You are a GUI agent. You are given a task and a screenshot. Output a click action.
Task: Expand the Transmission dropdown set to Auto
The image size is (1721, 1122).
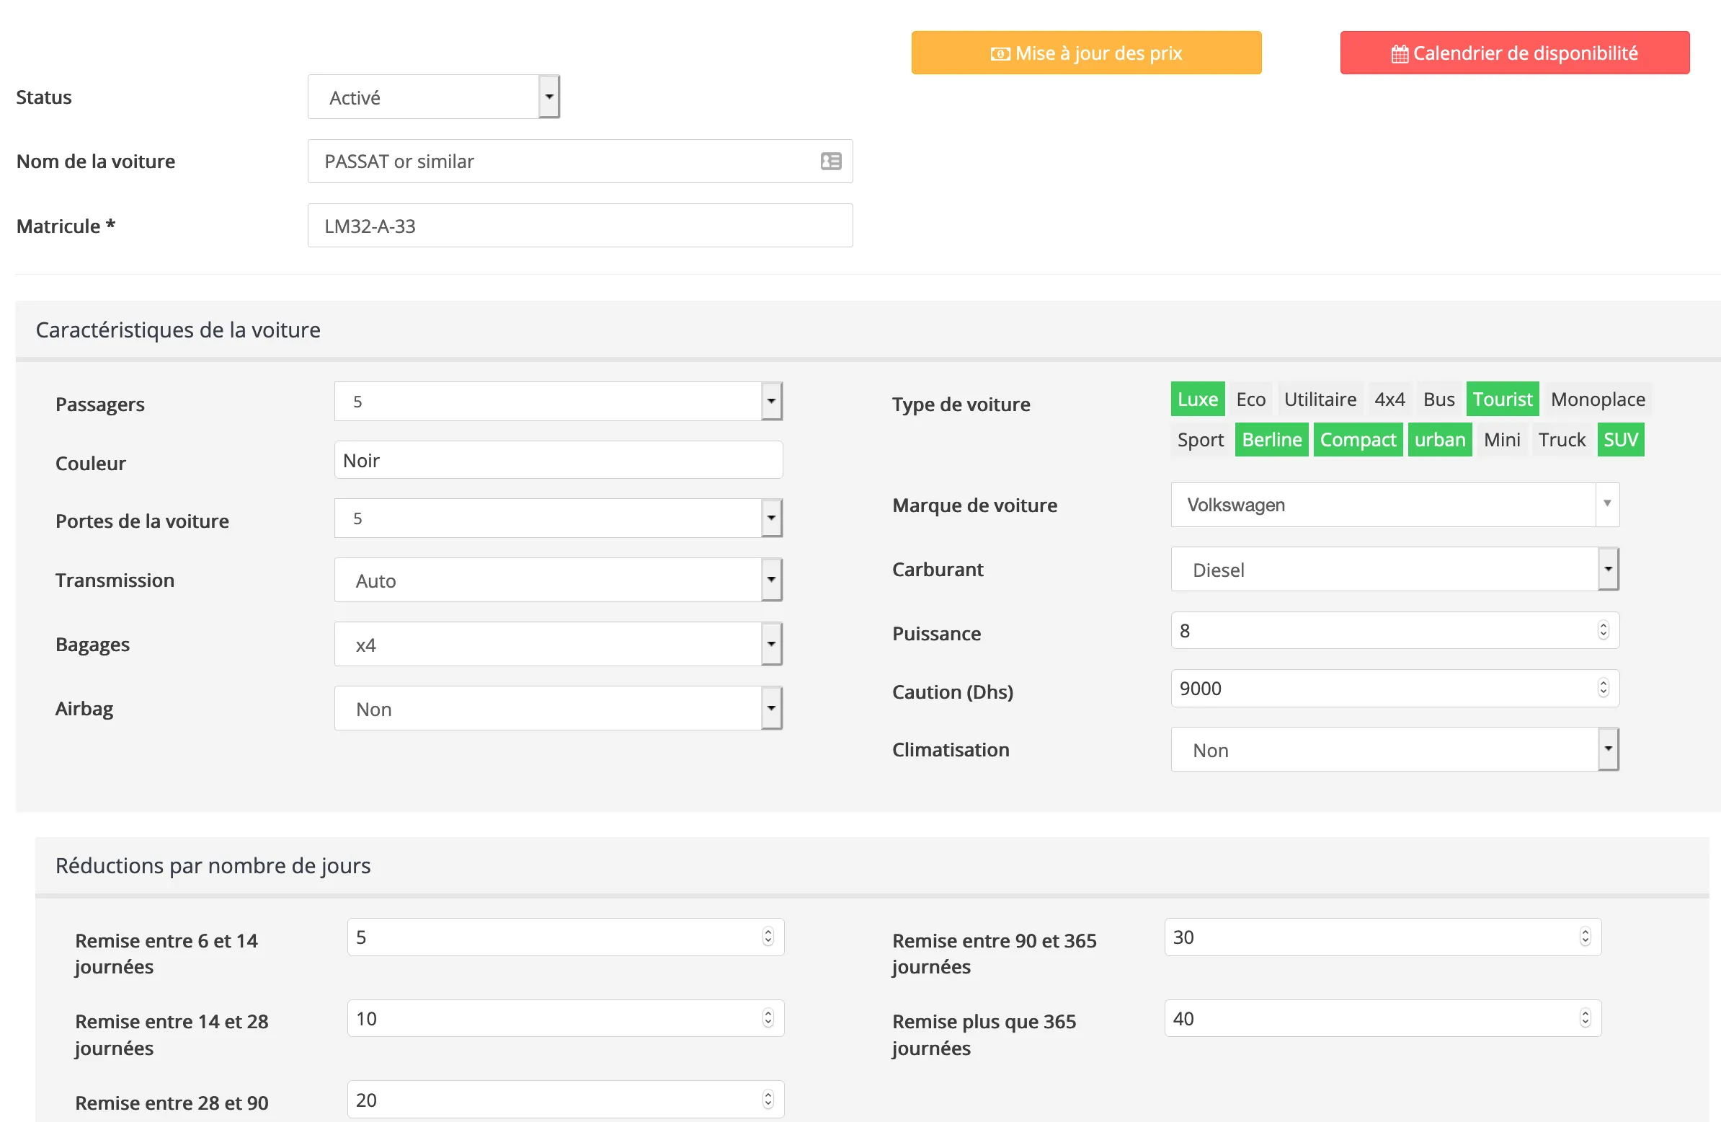(x=559, y=580)
